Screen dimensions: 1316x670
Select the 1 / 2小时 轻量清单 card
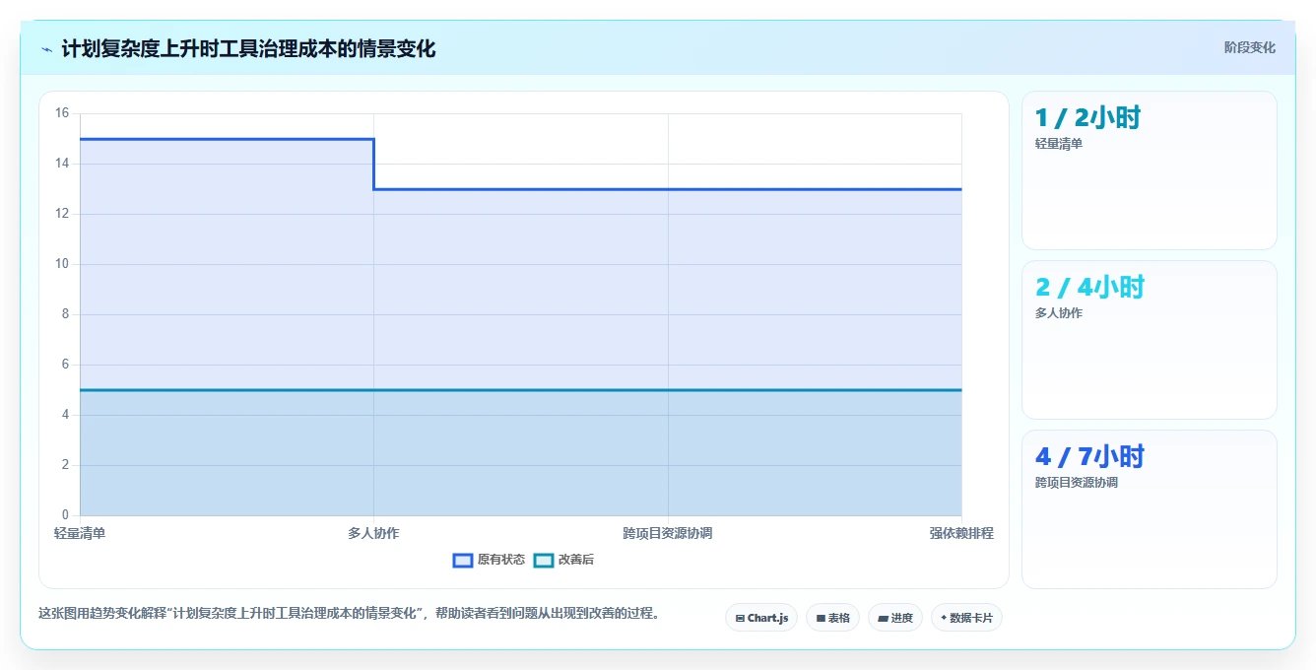tap(1150, 170)
